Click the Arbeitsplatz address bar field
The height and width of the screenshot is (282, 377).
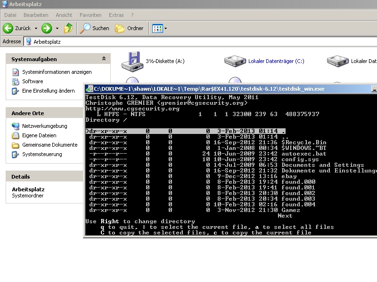tap(200, 41)
